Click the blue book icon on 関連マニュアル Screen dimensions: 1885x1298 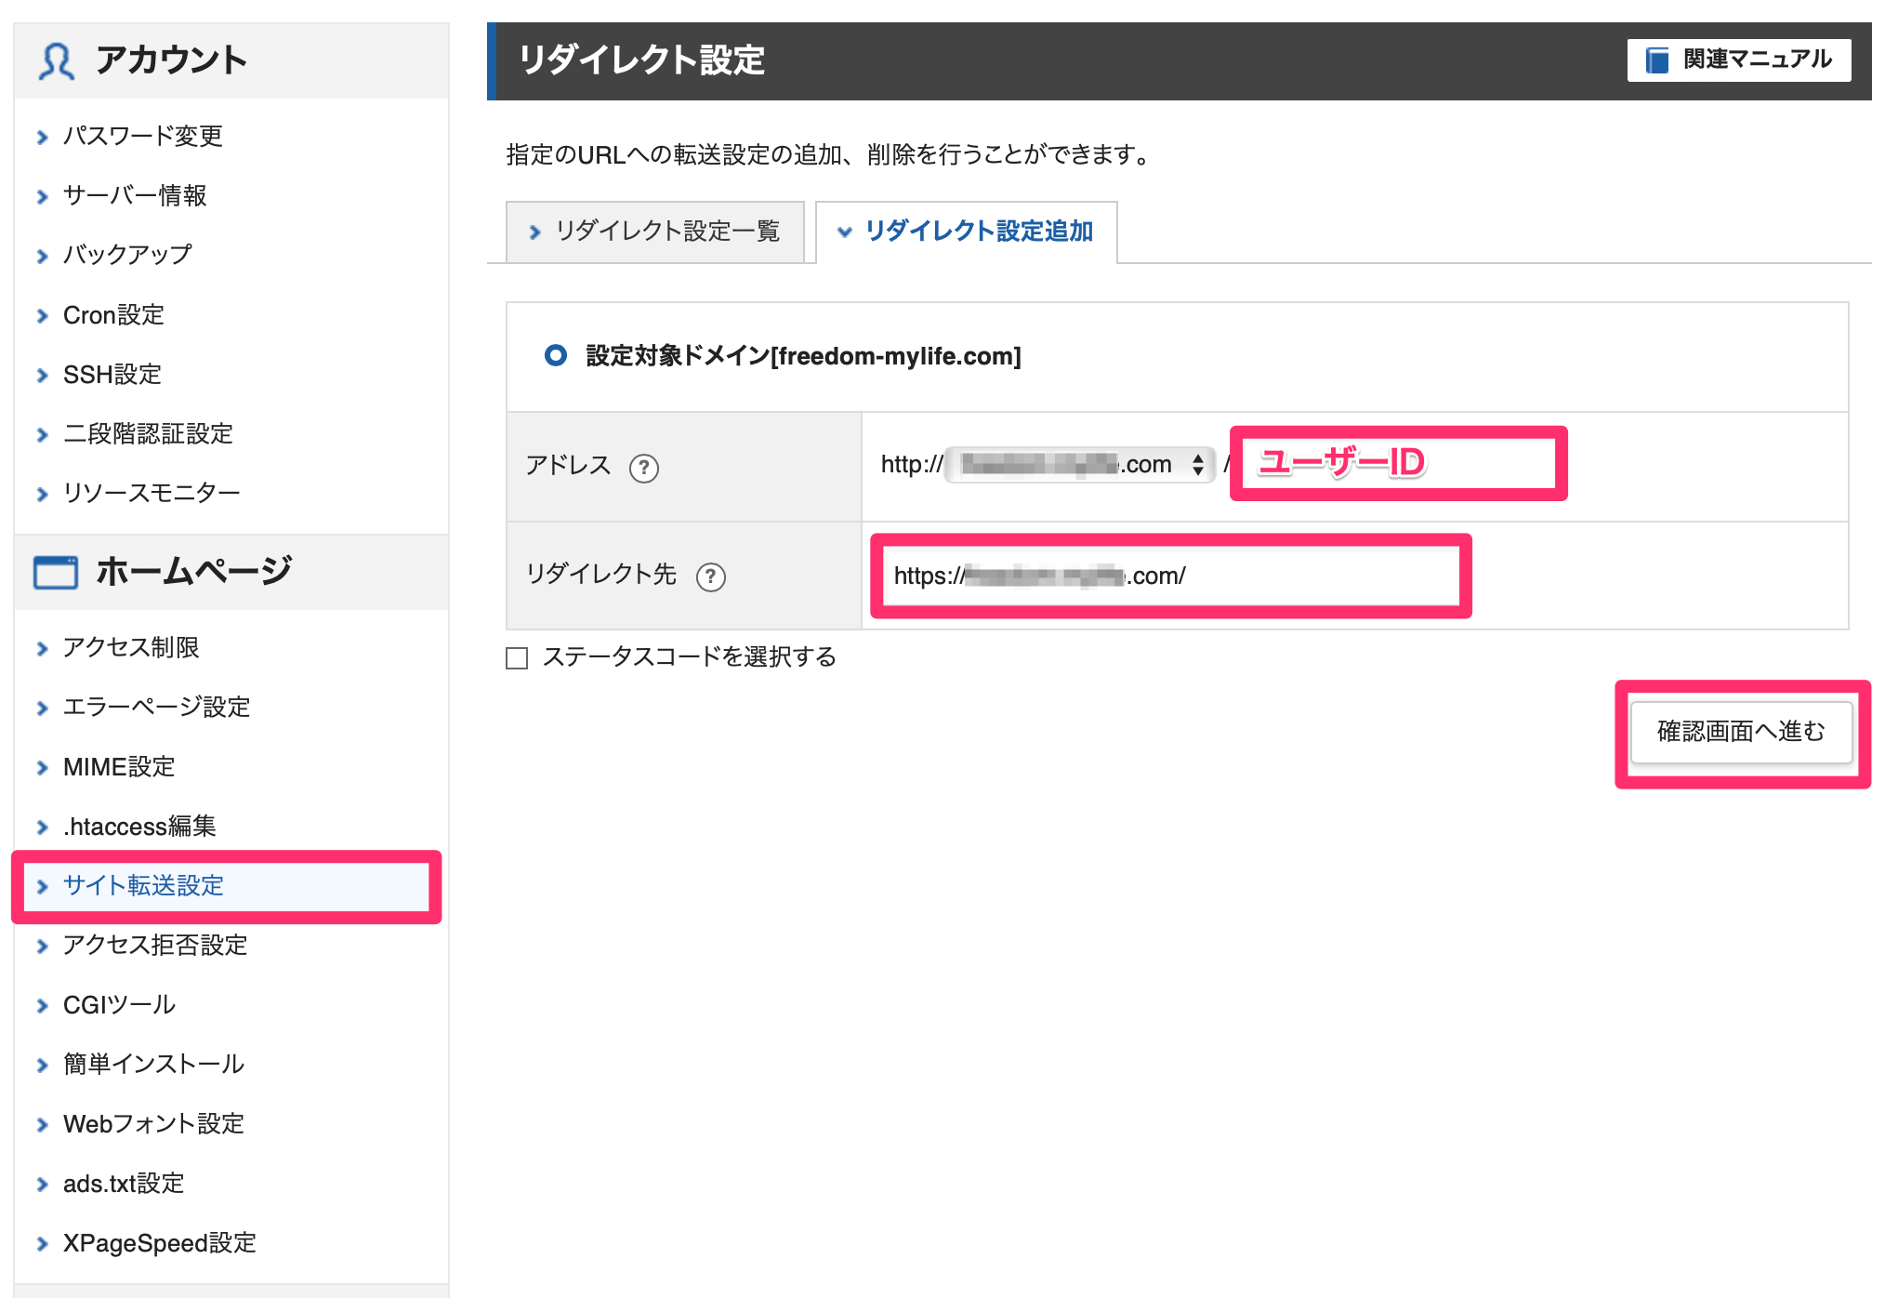tap(1656, 60)
